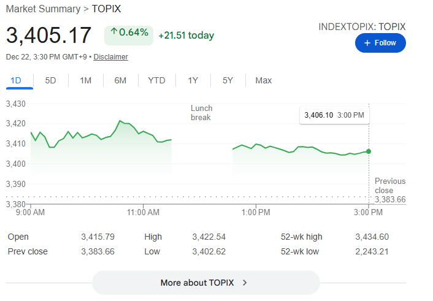Open the Disclaimer link

coord(110,57)
